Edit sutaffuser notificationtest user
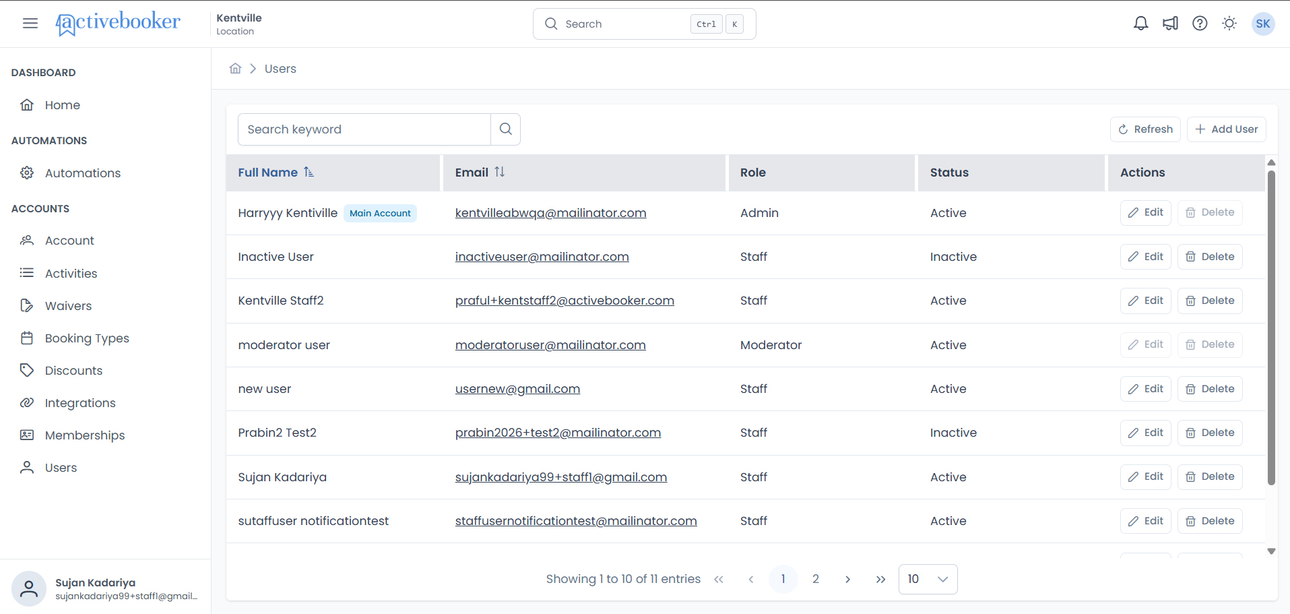The image size is (1290, 614). [x=1146, y=521]
